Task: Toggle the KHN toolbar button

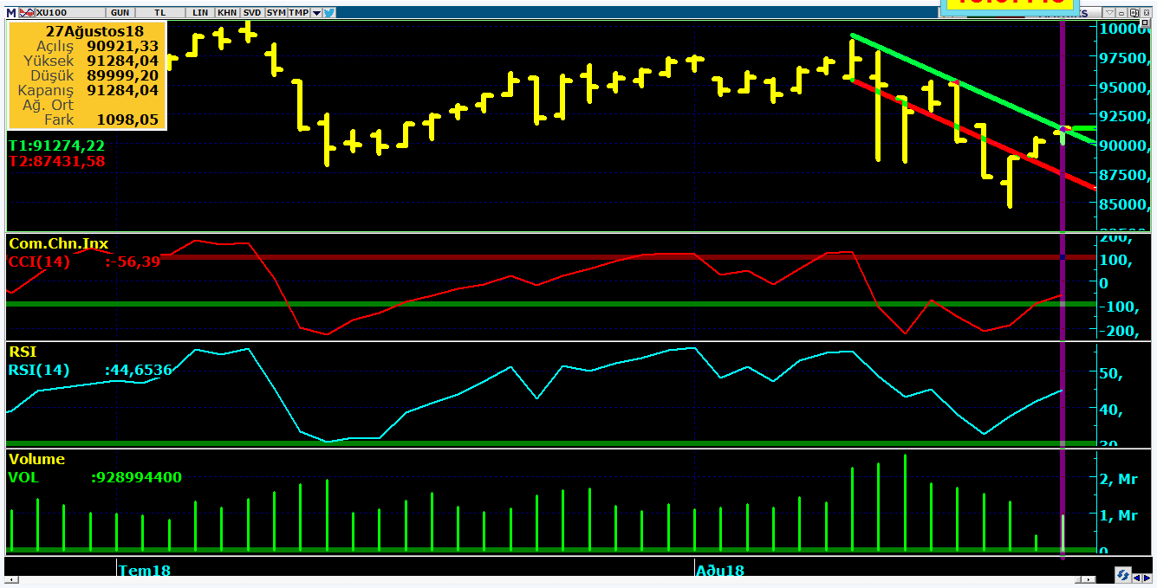Action: (x=227, y=12)
